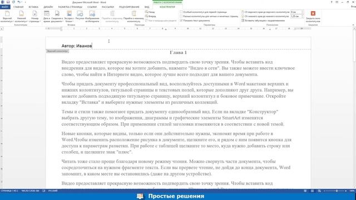Switch to the Разметка страницы tab
This screenshot has width=356, height=200.
(70, 7)
